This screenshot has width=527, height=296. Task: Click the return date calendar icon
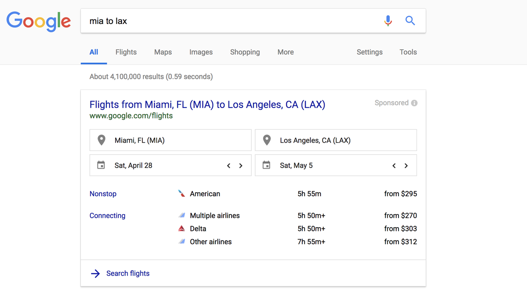(x=266, y=165)
